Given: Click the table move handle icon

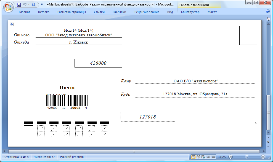Looking at the screenshot, I should click(x=12, y=24).
